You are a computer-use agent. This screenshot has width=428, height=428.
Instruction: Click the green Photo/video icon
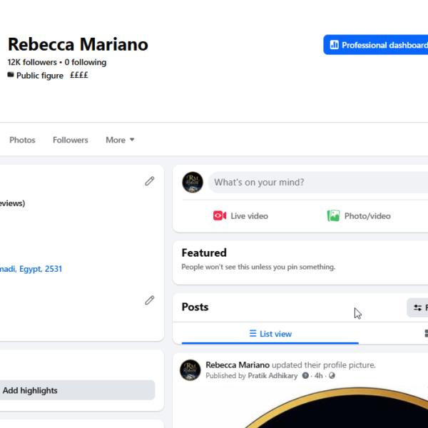pos(333,215)
